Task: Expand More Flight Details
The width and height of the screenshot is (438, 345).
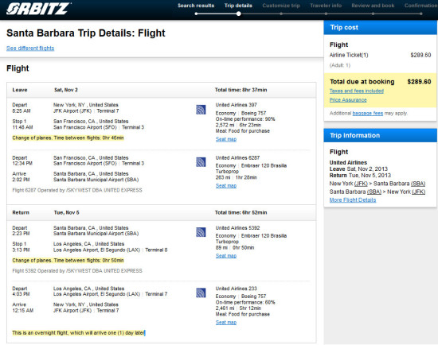Action: (x=353, y=200)
